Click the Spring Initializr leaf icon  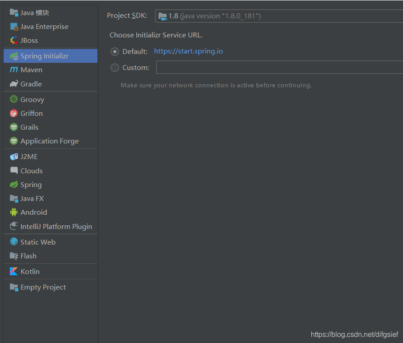point(14,56)
